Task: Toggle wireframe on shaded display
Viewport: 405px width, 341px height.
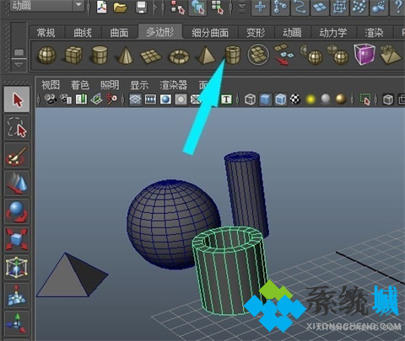Action: (280, 99)
